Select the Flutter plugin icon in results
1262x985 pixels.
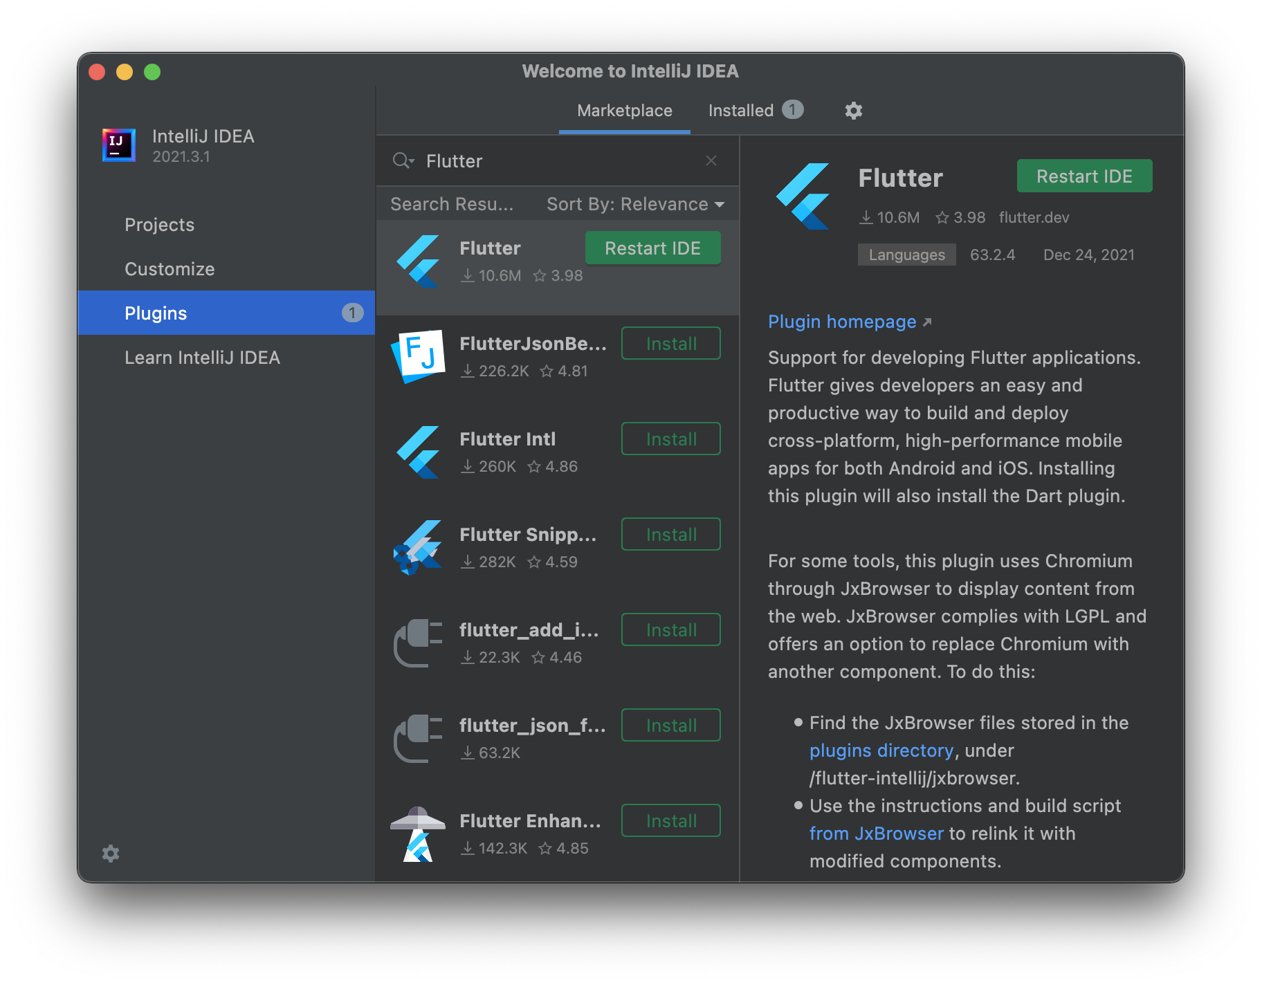click(x=419, y=261)
